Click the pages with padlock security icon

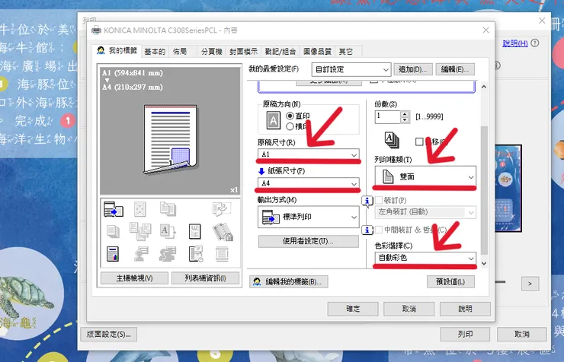pyautogui.click(x=223, y=232)
